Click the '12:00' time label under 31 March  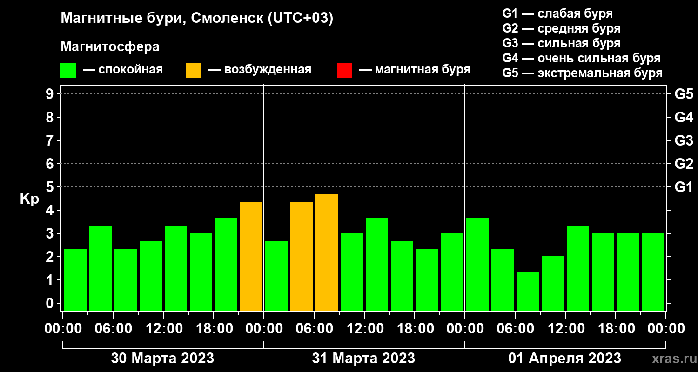[364, 329]
